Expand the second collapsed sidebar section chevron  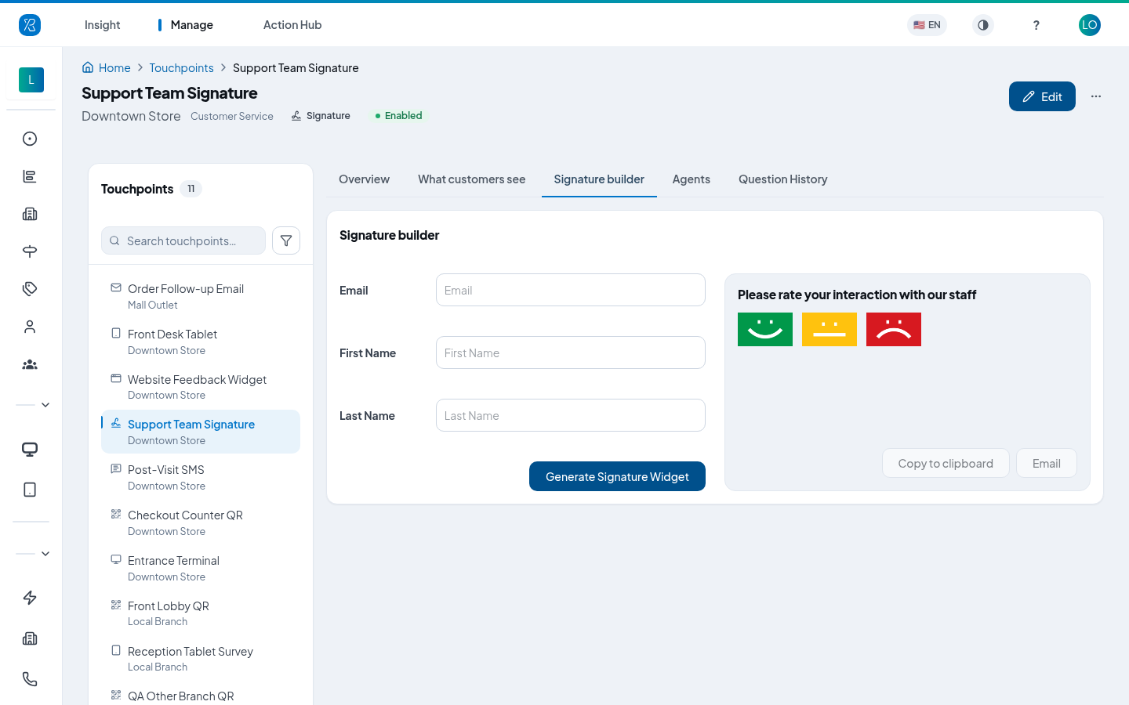pyautogui.click(x=45, y=554)
